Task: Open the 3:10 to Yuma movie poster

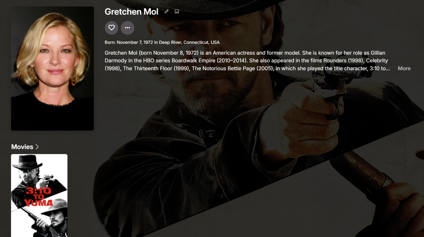Action: pyautogui.click(x=39, y=195)
